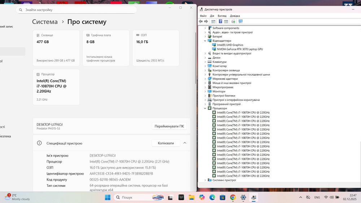
Task: Expand the Диски tree node
Action: (205, 58)
